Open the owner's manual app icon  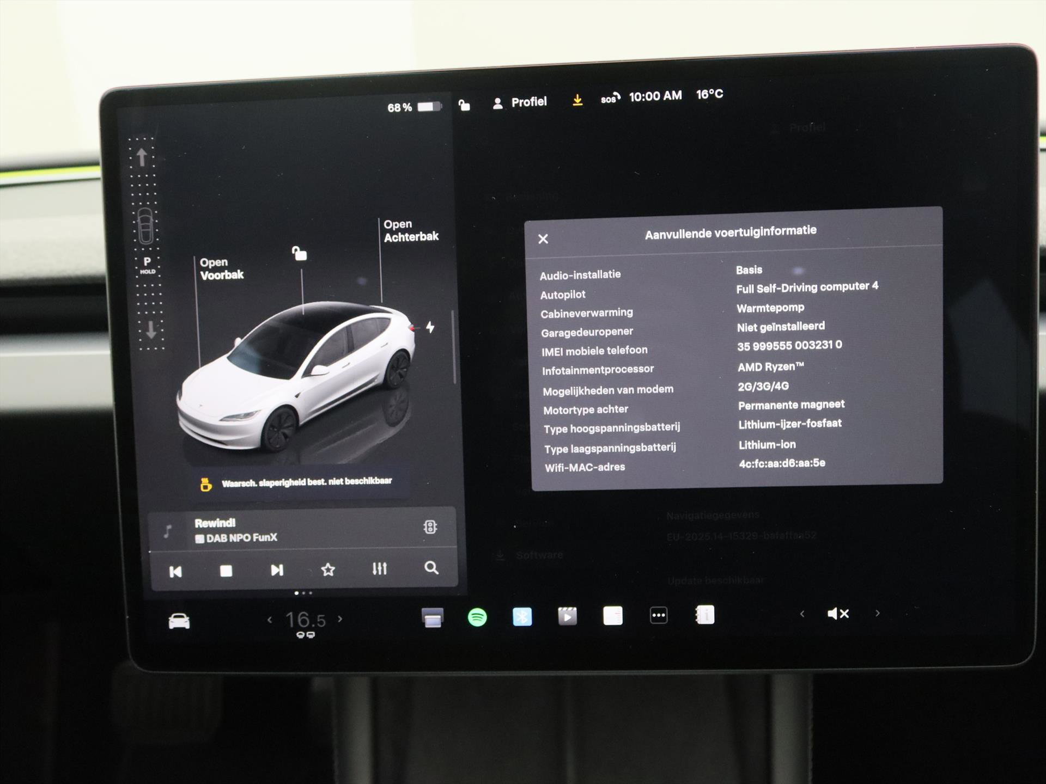point(705,615)
